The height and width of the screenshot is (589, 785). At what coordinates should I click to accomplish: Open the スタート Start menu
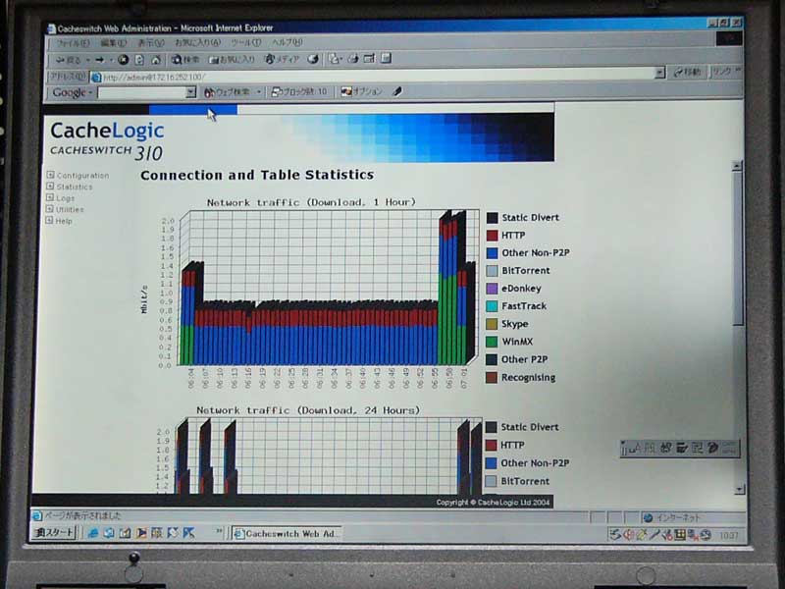coord(54,533)
